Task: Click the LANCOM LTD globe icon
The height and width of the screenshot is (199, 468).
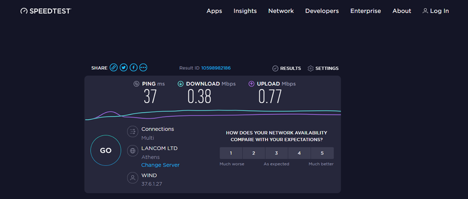Action: click(x=133, y=150)
